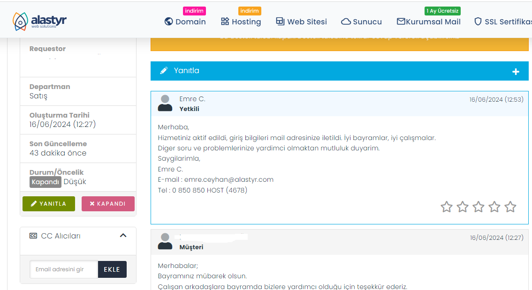This screenshot has height=290, width=532.
Task: Click the Bayramınız mübarek olsun. line
Action: point(202,276)
